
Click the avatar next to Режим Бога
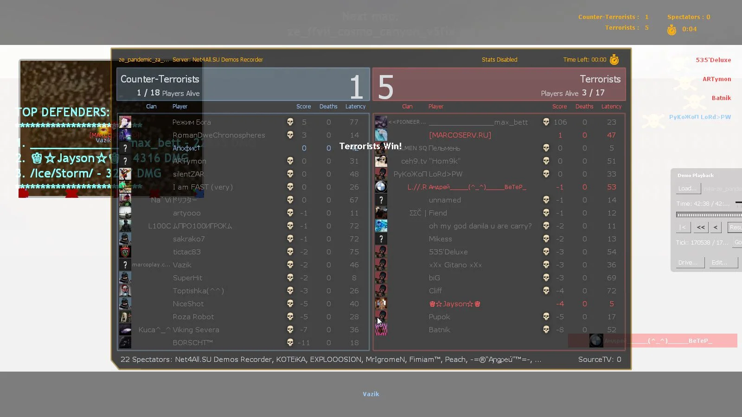click(x=125, y=122)
